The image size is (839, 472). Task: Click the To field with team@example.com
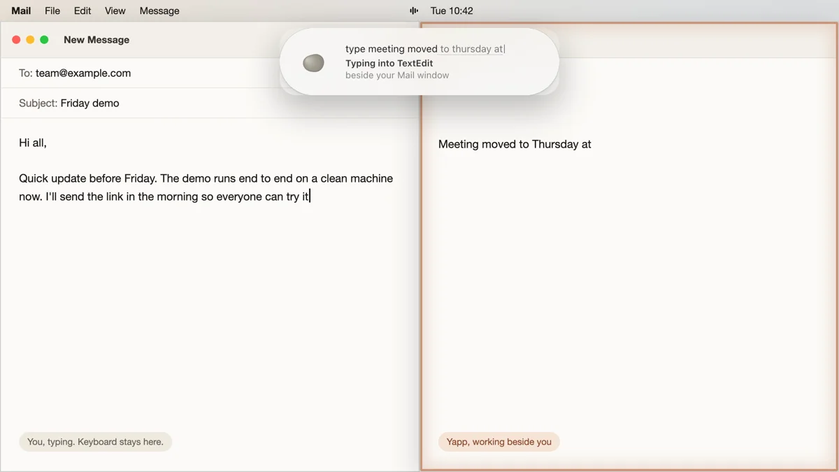pos(210,73)
